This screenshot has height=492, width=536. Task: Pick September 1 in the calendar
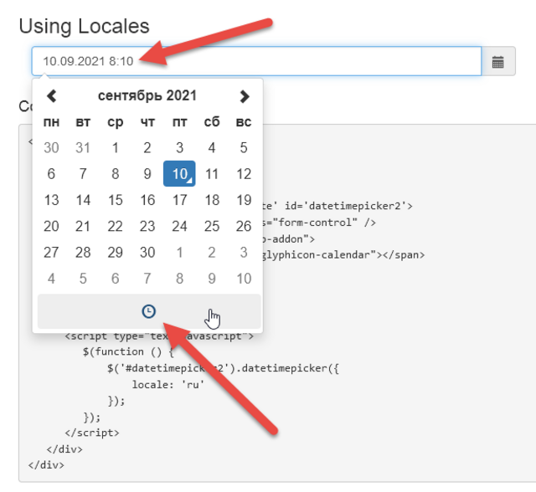click(x=116, y=148)
